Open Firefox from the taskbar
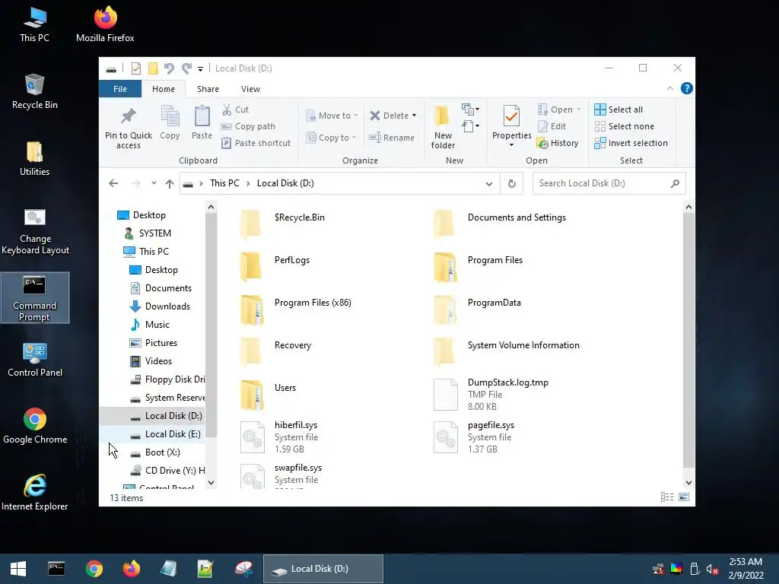Screen dimensions: 779x584 coord(131,569)
